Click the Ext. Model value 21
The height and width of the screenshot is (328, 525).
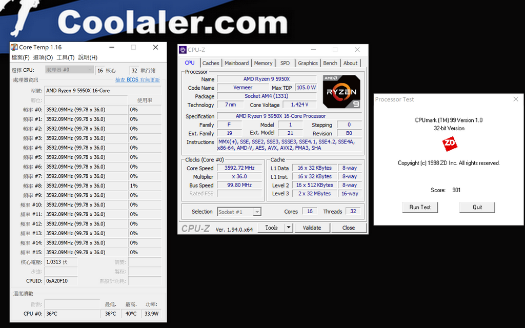[290, 133]
